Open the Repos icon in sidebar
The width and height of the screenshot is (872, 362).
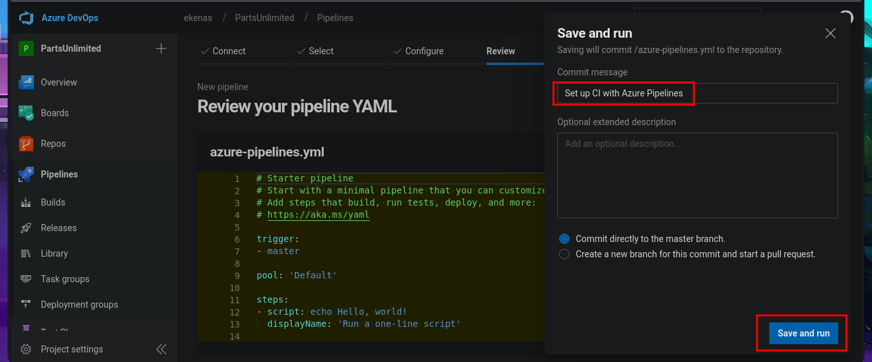(x=26, y=144)
